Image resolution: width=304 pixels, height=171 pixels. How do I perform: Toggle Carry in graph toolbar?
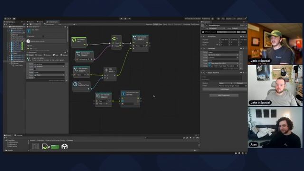[x=165, y=24]
